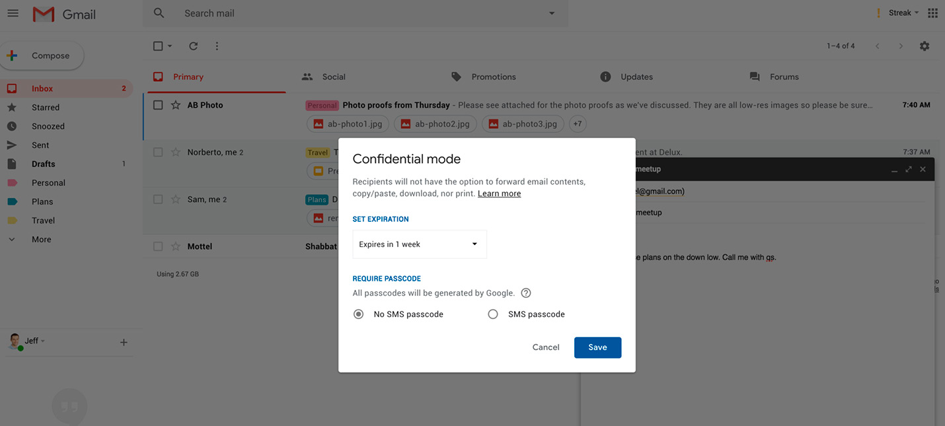
Task: Open the Gmail main menu hamburger icon
Action: (x=13, y=13)
